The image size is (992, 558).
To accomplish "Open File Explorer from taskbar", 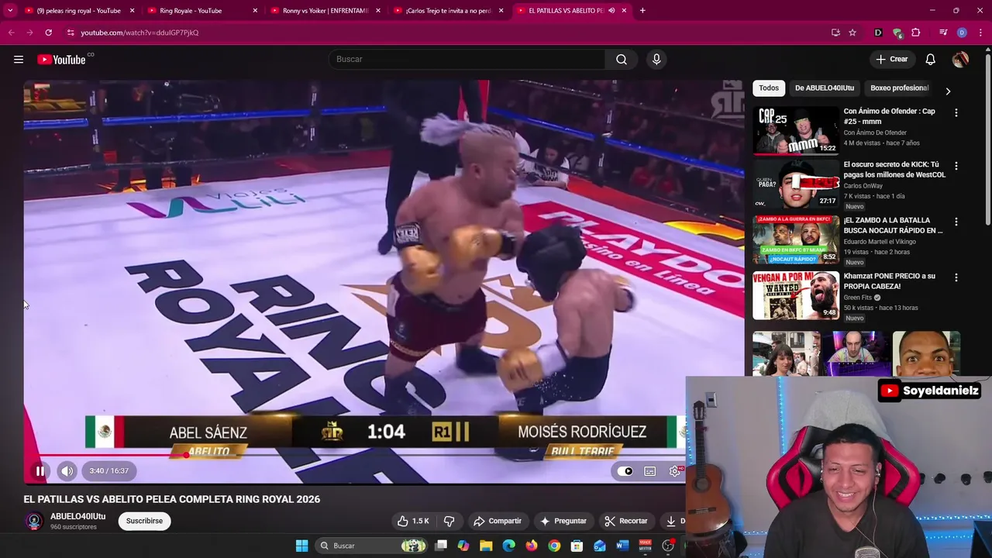I will pyautogui.click(x=486, y=546).
